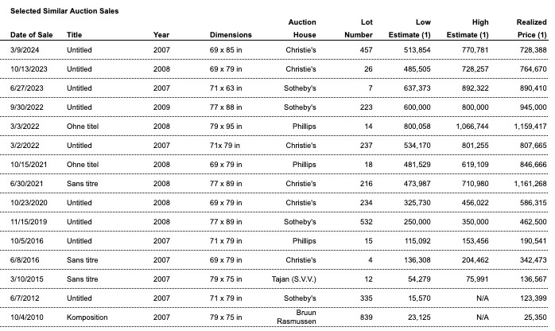Viewport: 555px width, 331px height.
Task: Click the 3/9/2024 sale date cell
Action: (x=25, y=50)
